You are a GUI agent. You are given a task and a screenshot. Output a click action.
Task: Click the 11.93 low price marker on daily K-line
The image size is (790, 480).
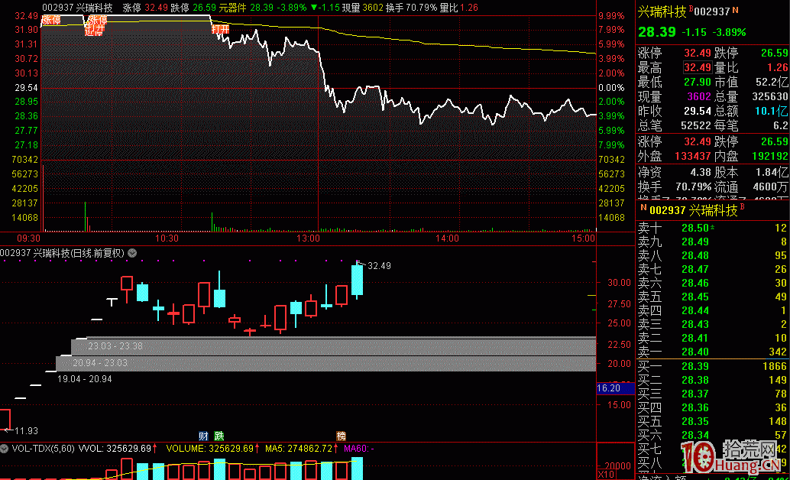point(27,430)
